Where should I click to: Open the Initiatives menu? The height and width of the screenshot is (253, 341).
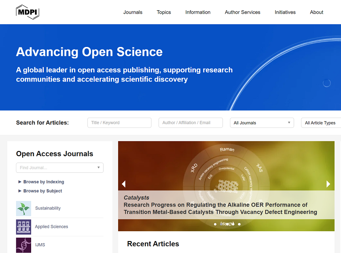pyautogui.click(x=285, y=12)
